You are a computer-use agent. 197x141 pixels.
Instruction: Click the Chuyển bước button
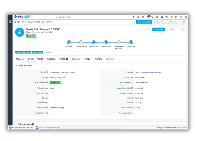[x=158, y=29]
